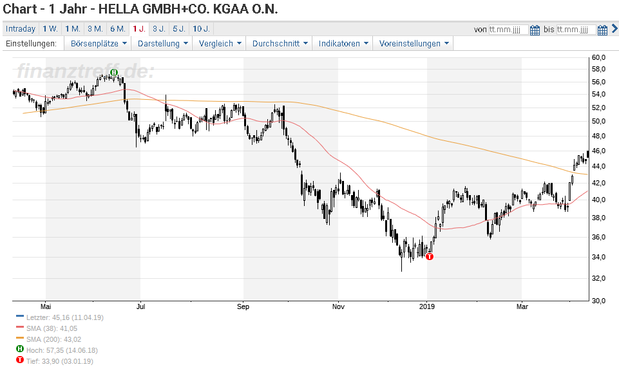This screenshot has width=619, height=367.
Task: Open the Vergleich dropdown
Action: pos(220,43)
